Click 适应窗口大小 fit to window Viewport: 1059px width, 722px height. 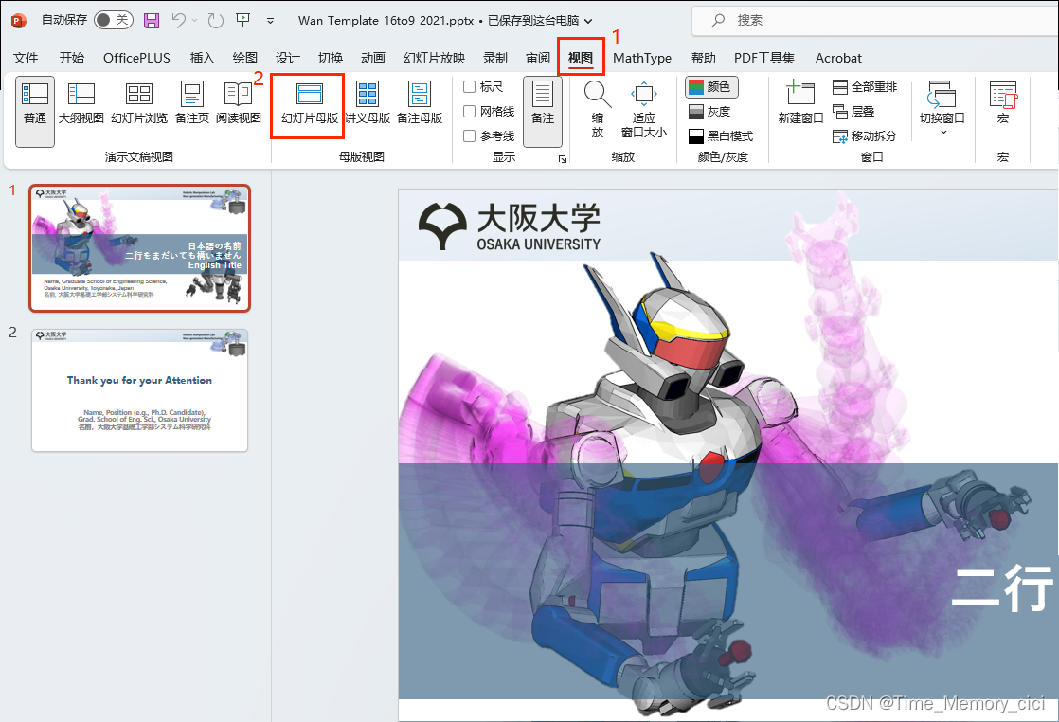(x=643, y=110)
